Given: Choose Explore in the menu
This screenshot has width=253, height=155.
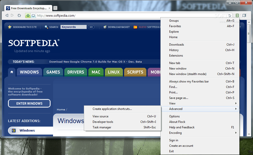Looking at the screenshot, I should pos(200,31).
